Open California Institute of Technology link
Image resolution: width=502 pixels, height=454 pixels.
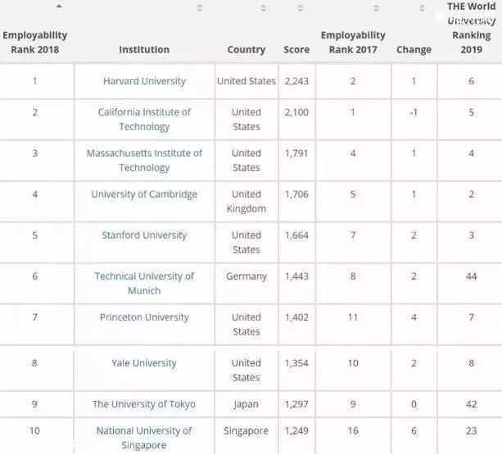click(144, 119)
